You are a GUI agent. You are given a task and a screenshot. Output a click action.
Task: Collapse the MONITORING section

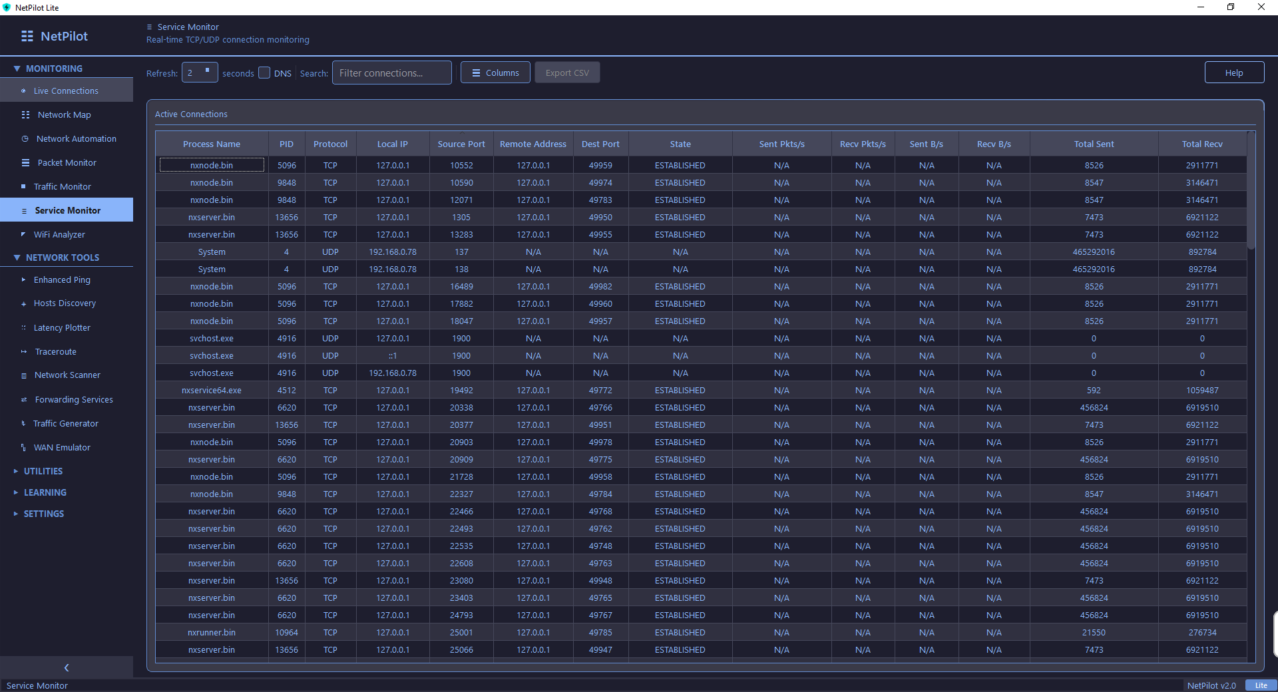point(54,68)
